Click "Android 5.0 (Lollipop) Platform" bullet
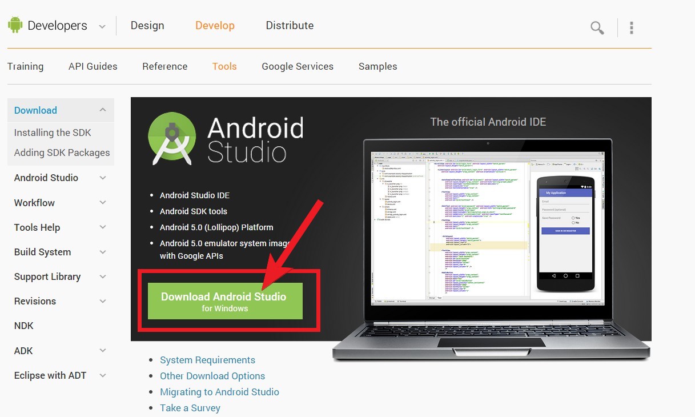Screen dimensions: 695x417 (216, 227)
